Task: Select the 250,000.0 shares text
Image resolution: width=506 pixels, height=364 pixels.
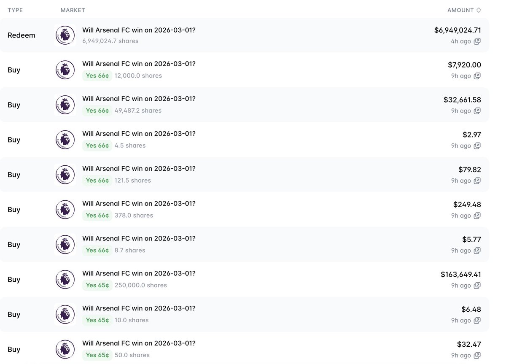Action: 141,286
